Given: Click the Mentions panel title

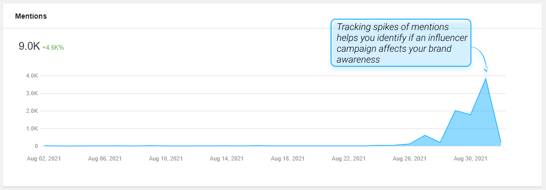Looking at the screenshot, I should click(31, 16).
